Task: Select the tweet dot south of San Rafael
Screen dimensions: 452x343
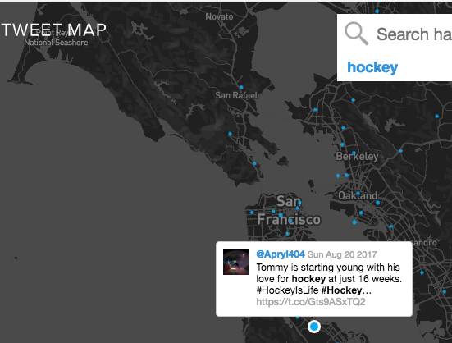Action: (x=230, y=134)
